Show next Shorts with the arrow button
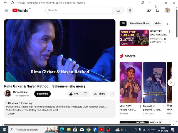 (x=171, y=83)
